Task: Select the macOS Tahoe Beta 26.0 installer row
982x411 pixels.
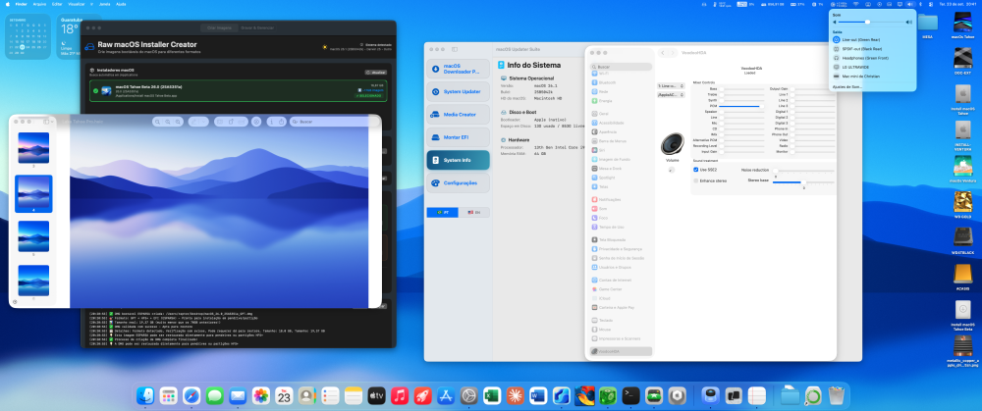Action: [x=238, y=90]
